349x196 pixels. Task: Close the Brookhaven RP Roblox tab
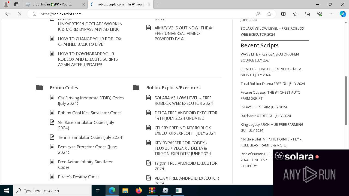coord(84,4)
